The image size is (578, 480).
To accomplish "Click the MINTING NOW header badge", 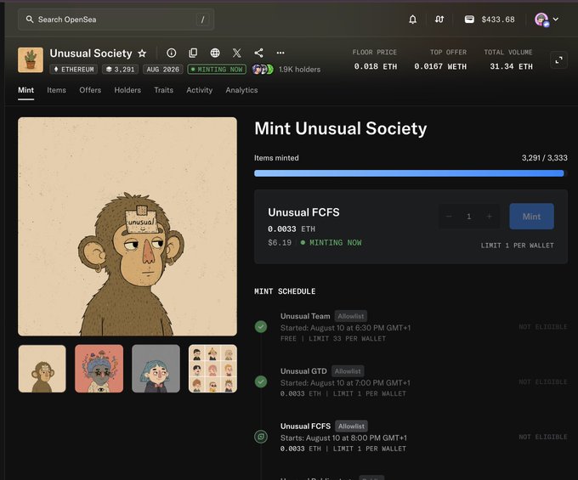I will tap(217, 70).
